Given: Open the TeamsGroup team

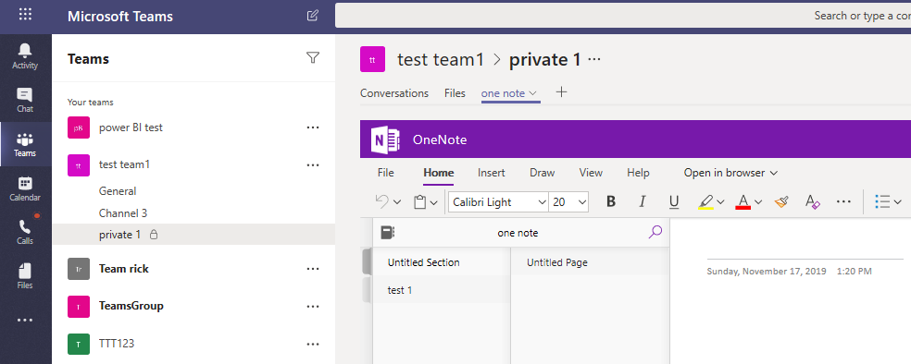Looking at the screenshot, I should [x=131, y=306].
